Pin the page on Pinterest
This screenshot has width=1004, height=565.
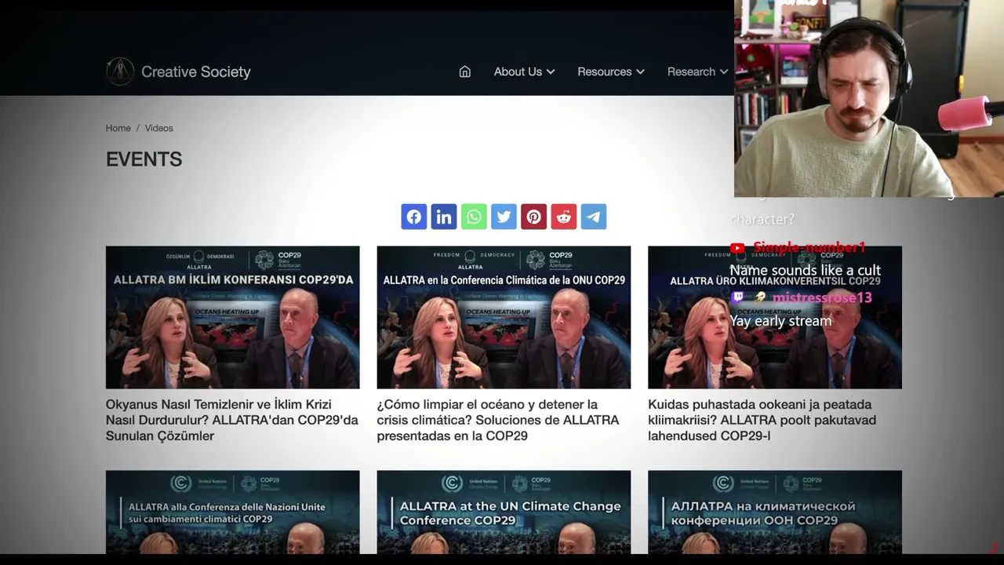click(x=533, y=217)
